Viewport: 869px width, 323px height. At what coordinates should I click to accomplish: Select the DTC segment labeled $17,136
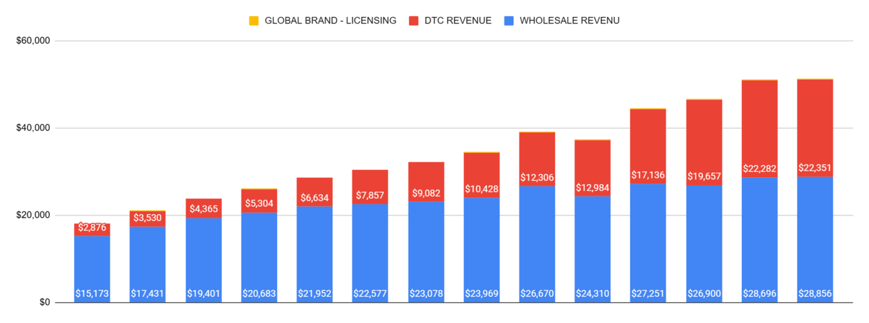point(648,146)
